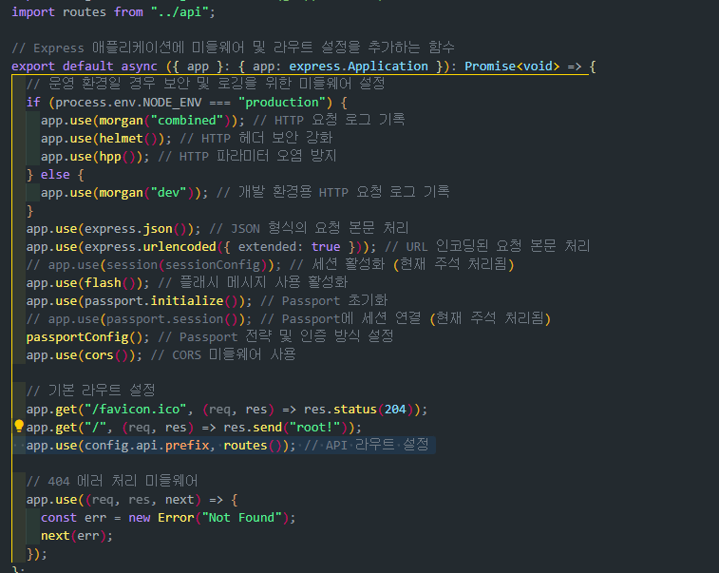Image resolution: width=719 pixels, height=573 pixels.
Task: Click 'Promise<void>' return type
Action: pos(512,67)
